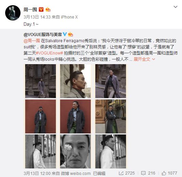Open the thumbnail of face behind a flower
The image size is (182, 177).
[76, 151]
